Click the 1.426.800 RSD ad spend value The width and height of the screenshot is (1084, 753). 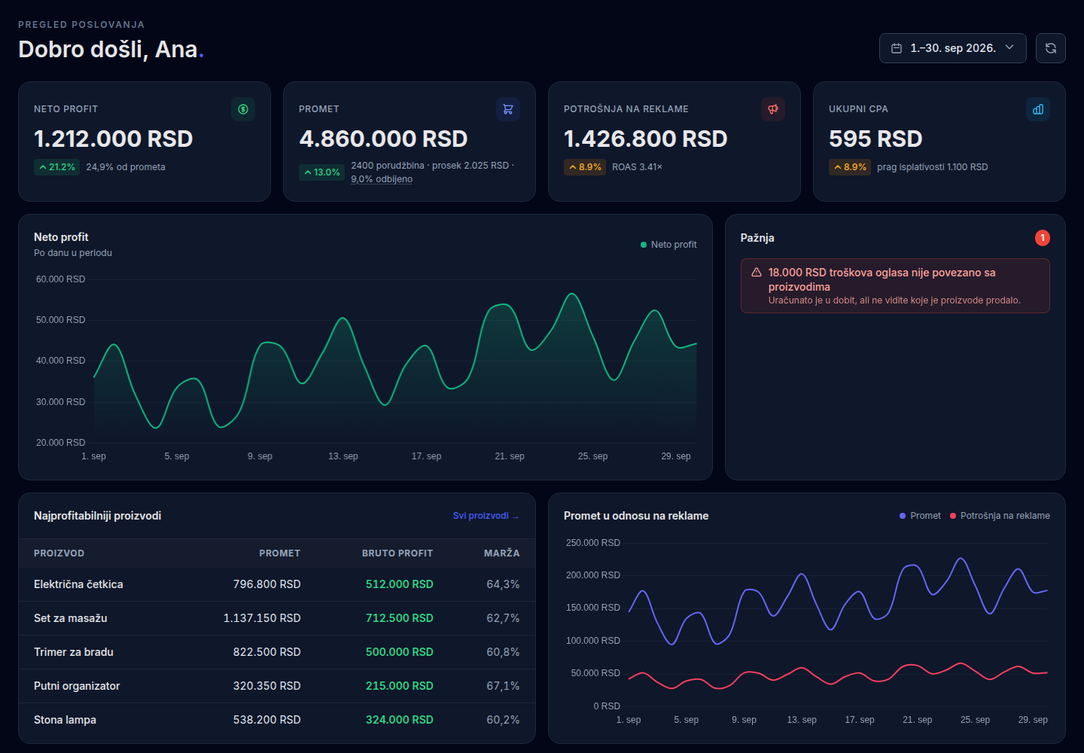646,139
